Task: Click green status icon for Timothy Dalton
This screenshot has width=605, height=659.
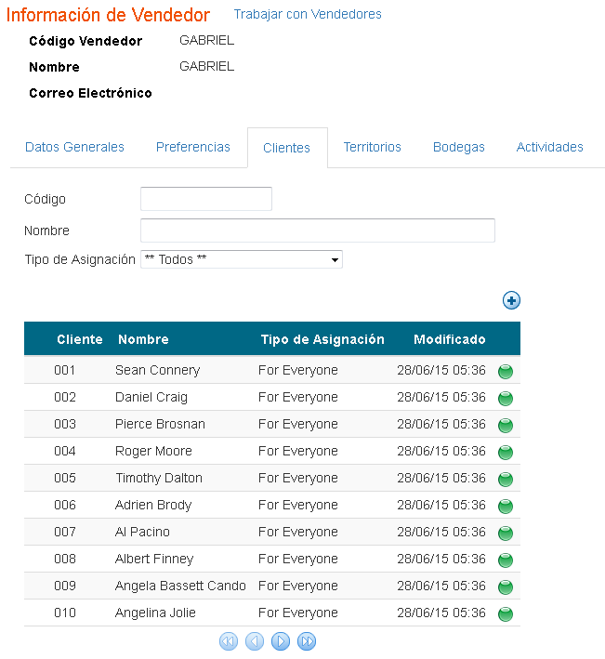Action: pos(506,479)
